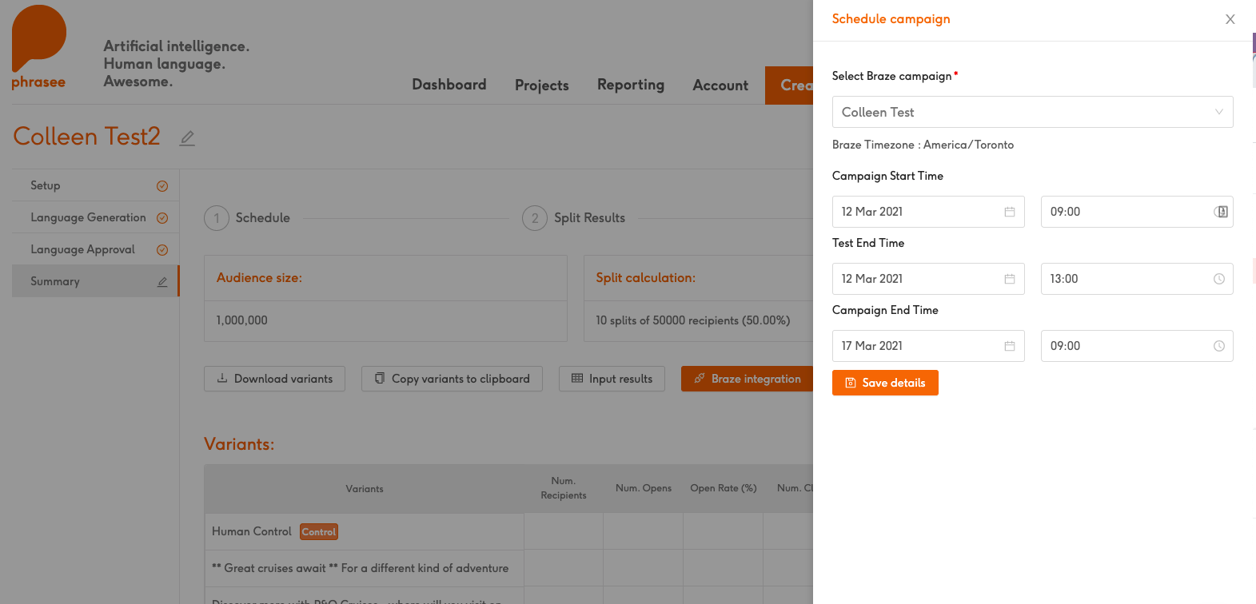Open calendar icon in Campaign End date

click(x=1010, y=346)
